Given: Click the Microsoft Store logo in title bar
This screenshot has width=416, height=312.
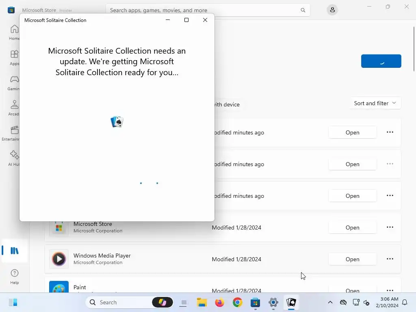Looking at the screenshot, I should click(x=11, y=10).
